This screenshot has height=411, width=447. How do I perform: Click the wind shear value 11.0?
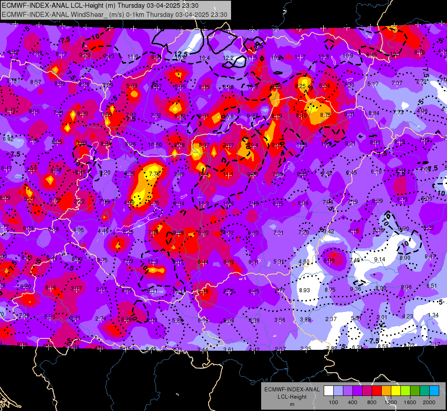[x=133, y=57]
